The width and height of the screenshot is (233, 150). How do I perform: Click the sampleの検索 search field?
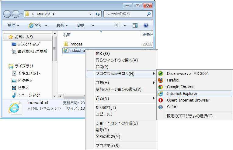pyautogui.click(x=125, y=14)
